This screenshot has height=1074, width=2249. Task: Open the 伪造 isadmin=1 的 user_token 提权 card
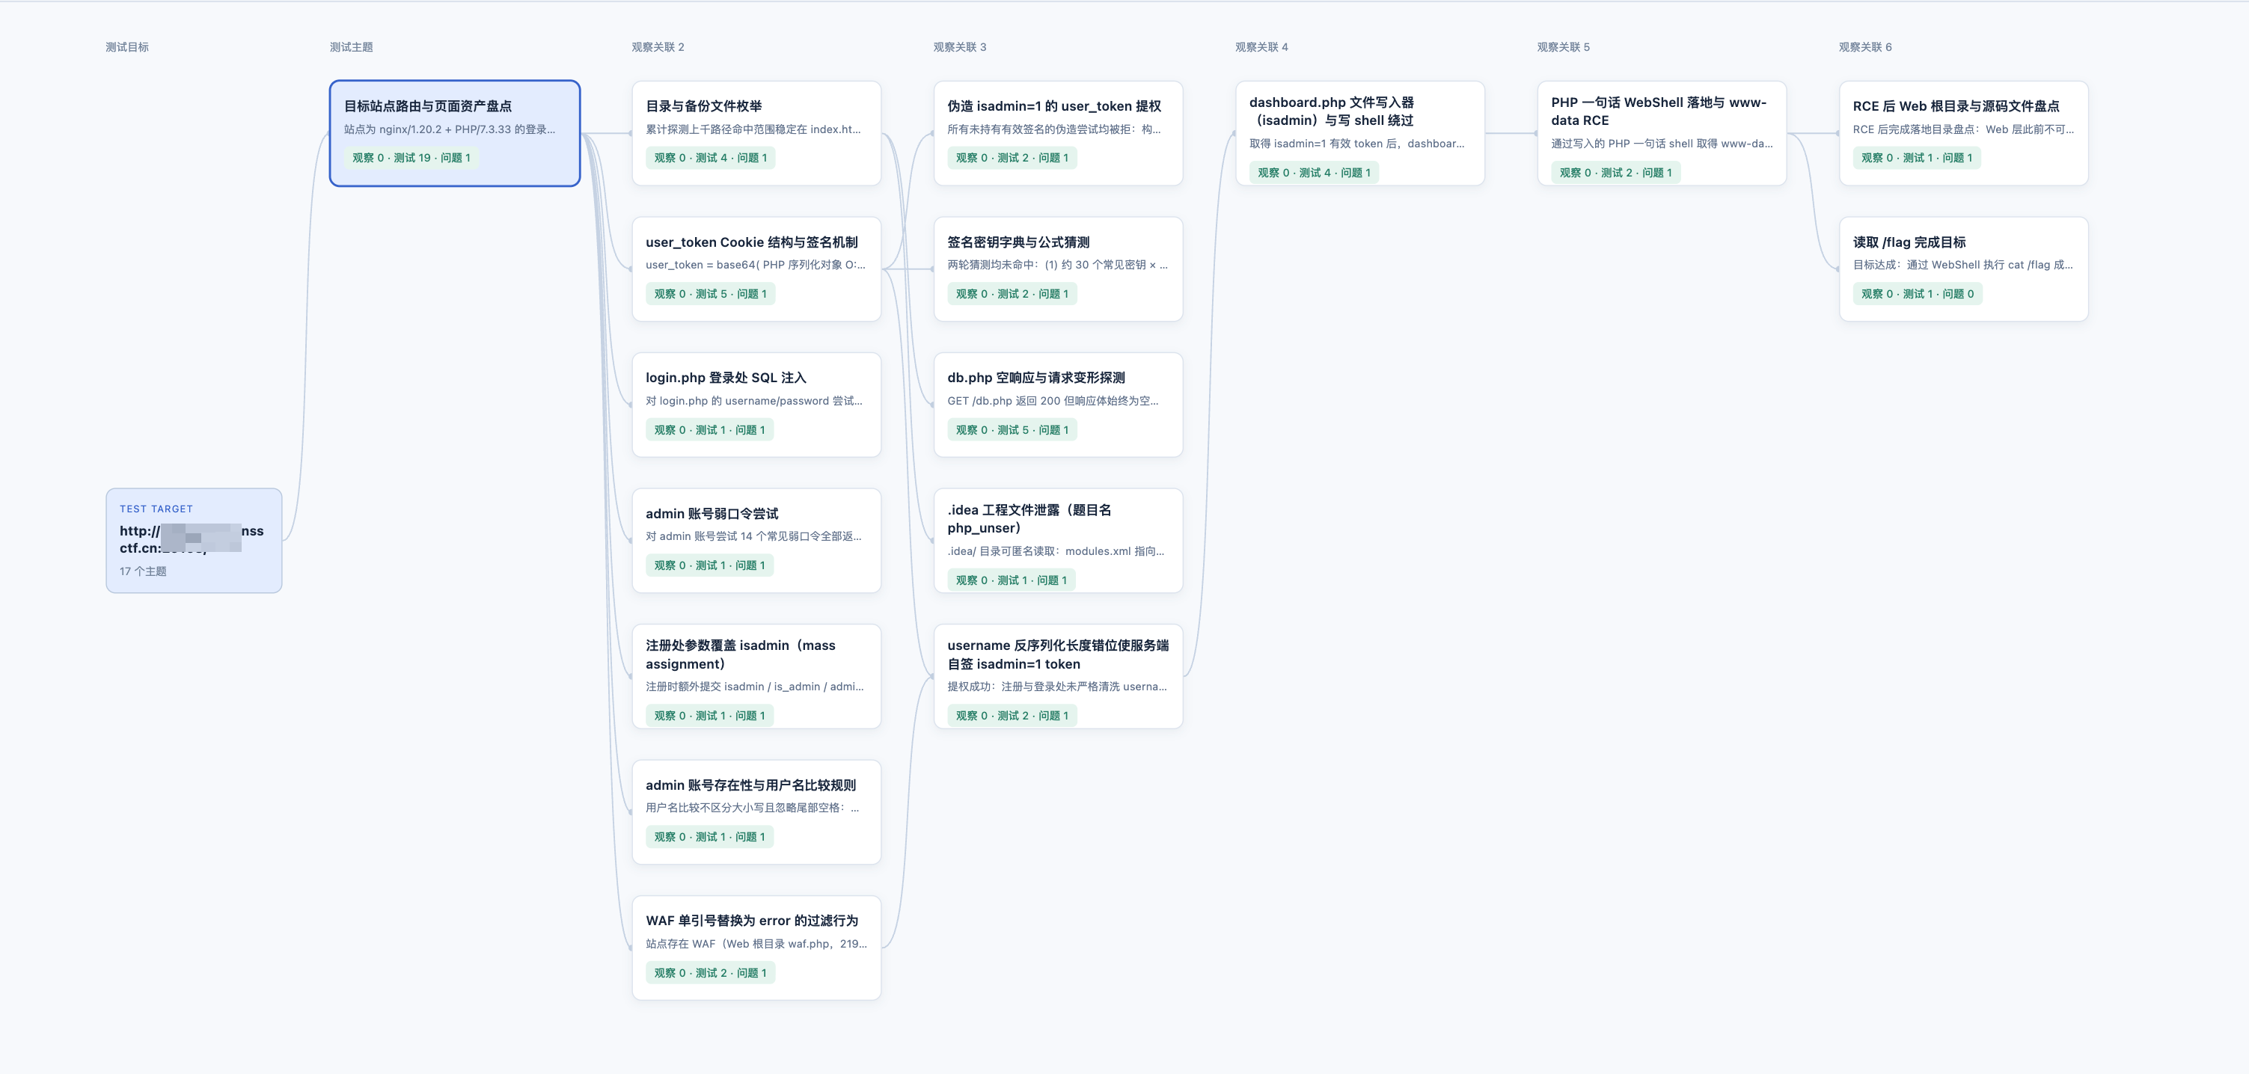pyautogui.click(x=1058, y=133)
